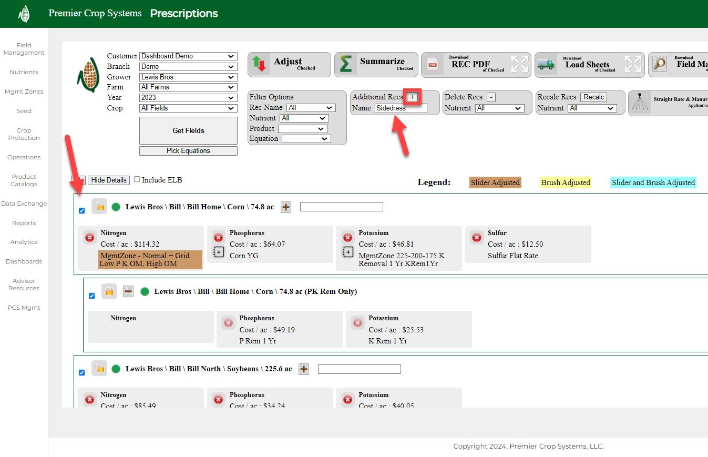Go to Data Exchange in the sidebar

tap(24, 204)
